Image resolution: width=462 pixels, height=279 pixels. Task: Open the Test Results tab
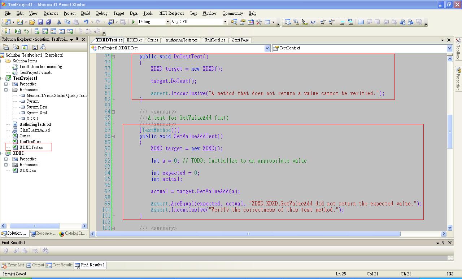pos(60,265)
